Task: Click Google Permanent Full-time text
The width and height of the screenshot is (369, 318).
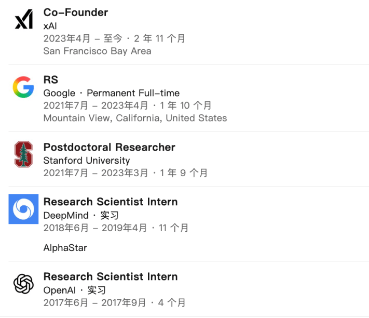Action: [x=112, y=93]
